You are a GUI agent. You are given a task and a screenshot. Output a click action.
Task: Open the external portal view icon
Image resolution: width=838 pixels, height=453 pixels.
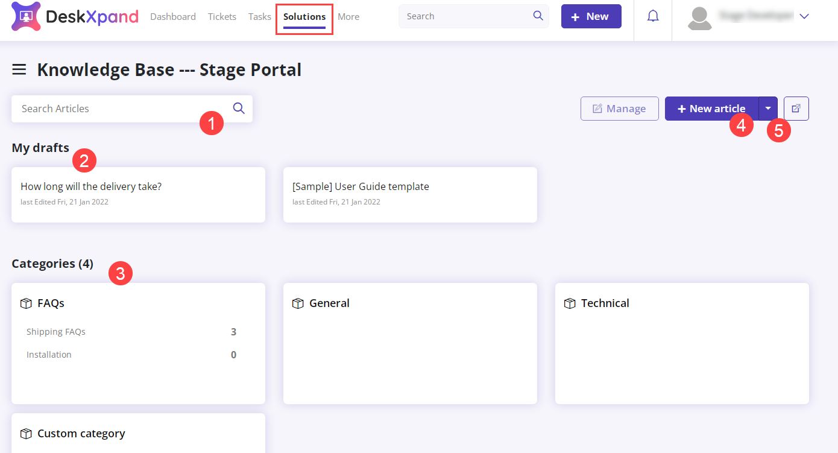click(x=796, y=108)
